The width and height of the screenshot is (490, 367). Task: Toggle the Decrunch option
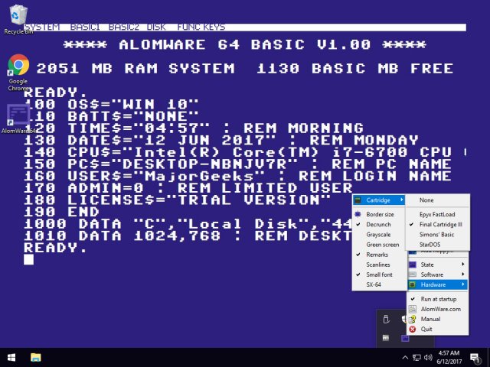pyautogui.click(x=380, y=224)
